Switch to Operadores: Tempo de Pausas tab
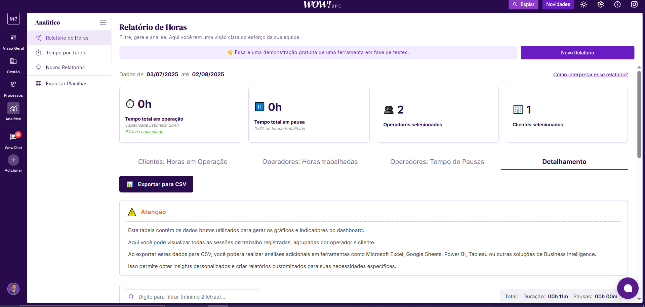This screenshot has height=307, width=645. coord(437,162)
